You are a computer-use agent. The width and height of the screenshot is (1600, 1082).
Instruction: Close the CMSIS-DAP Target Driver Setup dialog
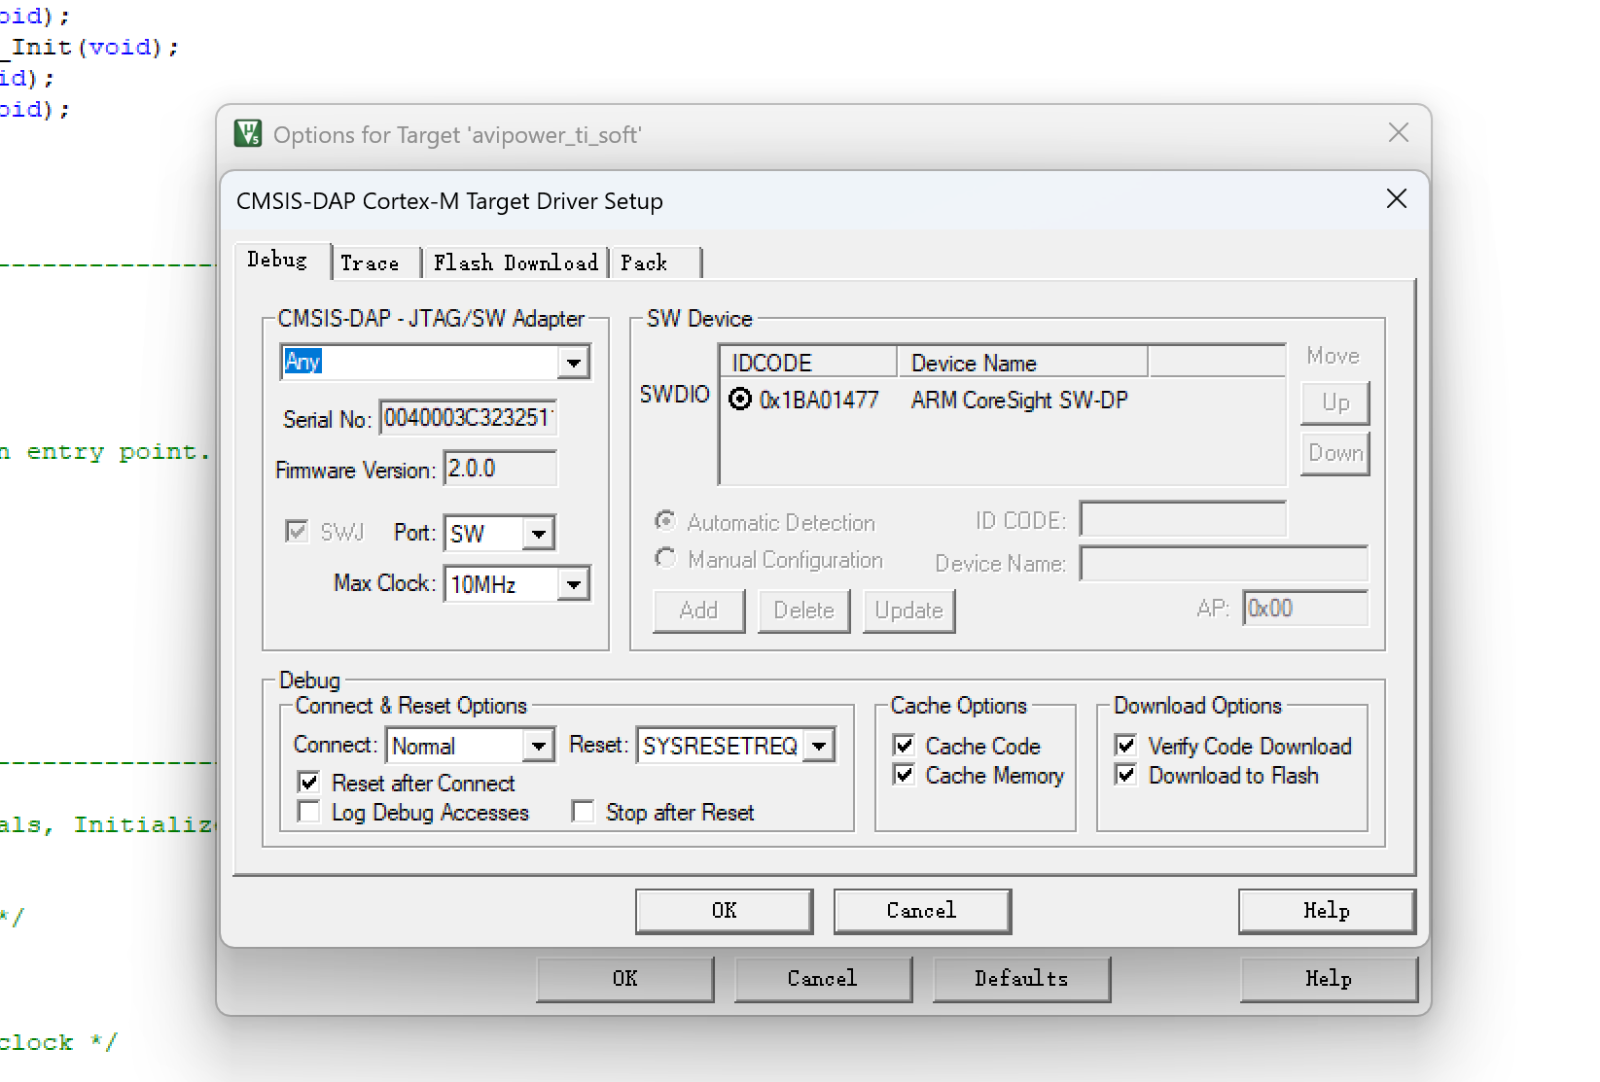tap(1396, 199)
